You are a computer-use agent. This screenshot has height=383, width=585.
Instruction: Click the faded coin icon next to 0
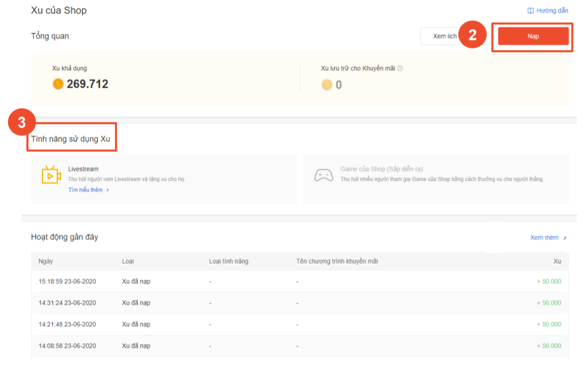[327, 85]
